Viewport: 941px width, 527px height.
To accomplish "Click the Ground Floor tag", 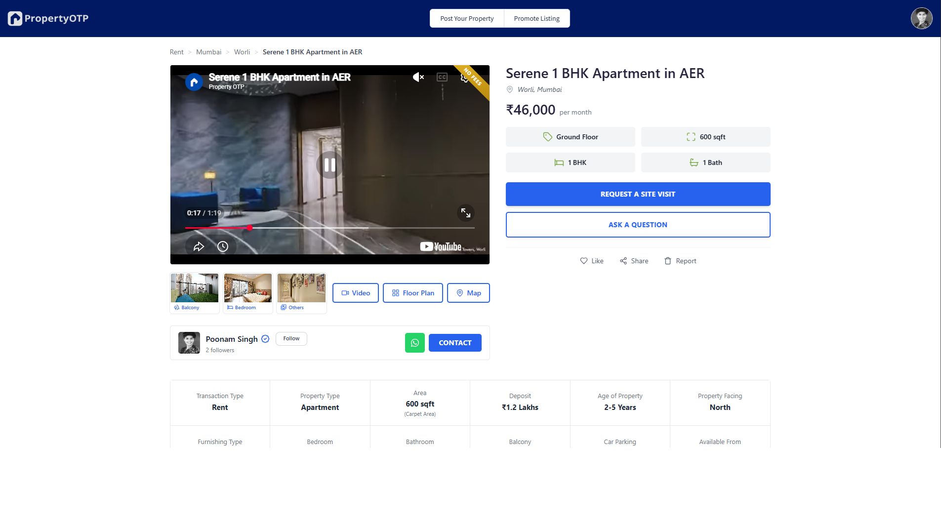I will point(571,137).
